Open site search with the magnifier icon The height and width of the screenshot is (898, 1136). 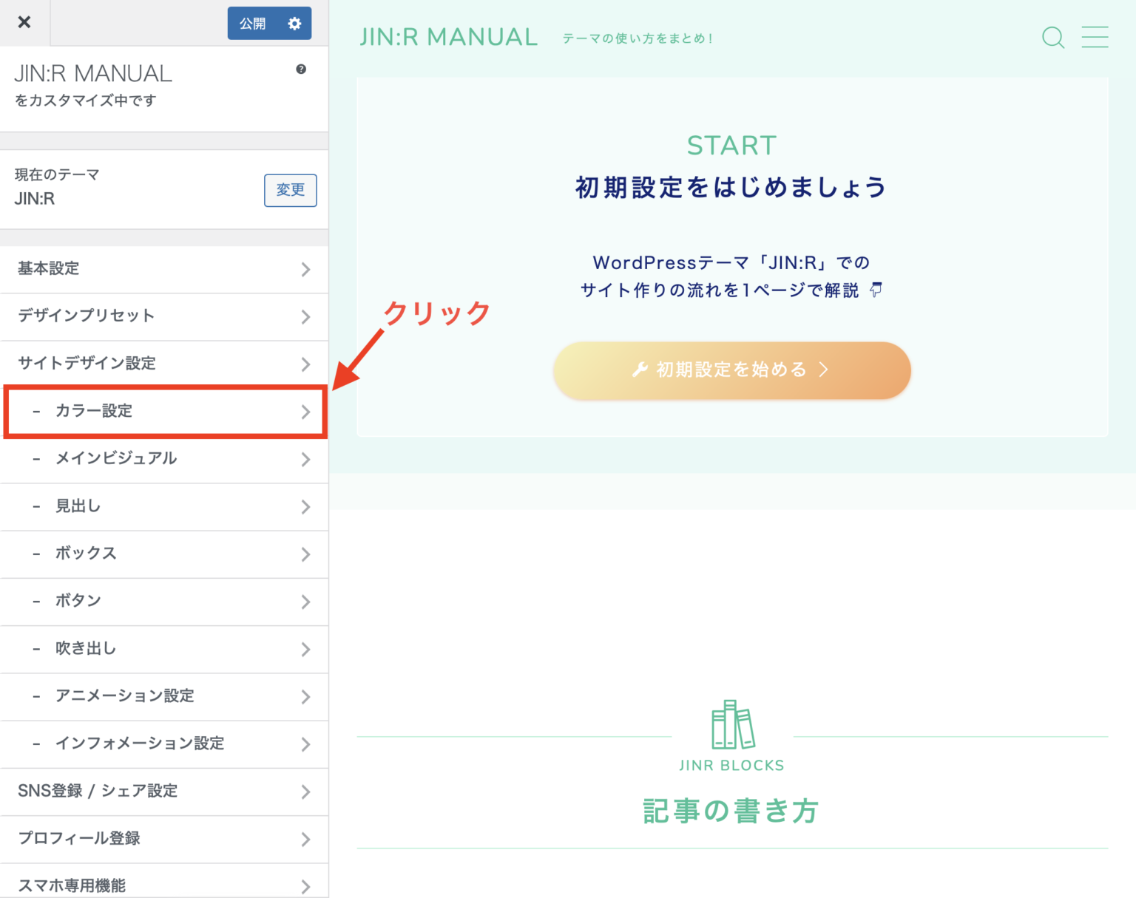(1052, 38)
